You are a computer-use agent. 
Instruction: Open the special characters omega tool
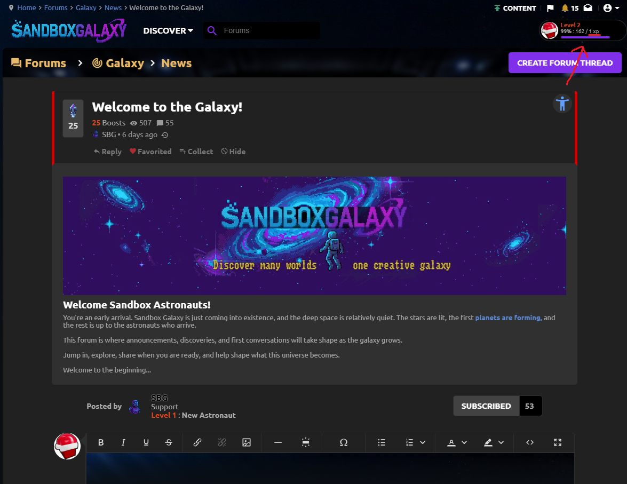(x=344, y=442)
